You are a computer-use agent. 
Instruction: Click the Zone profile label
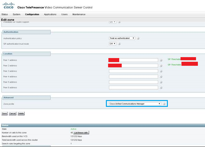9,104
